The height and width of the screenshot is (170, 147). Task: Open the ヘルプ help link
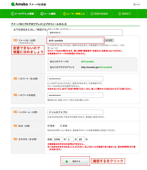(137, 5)
